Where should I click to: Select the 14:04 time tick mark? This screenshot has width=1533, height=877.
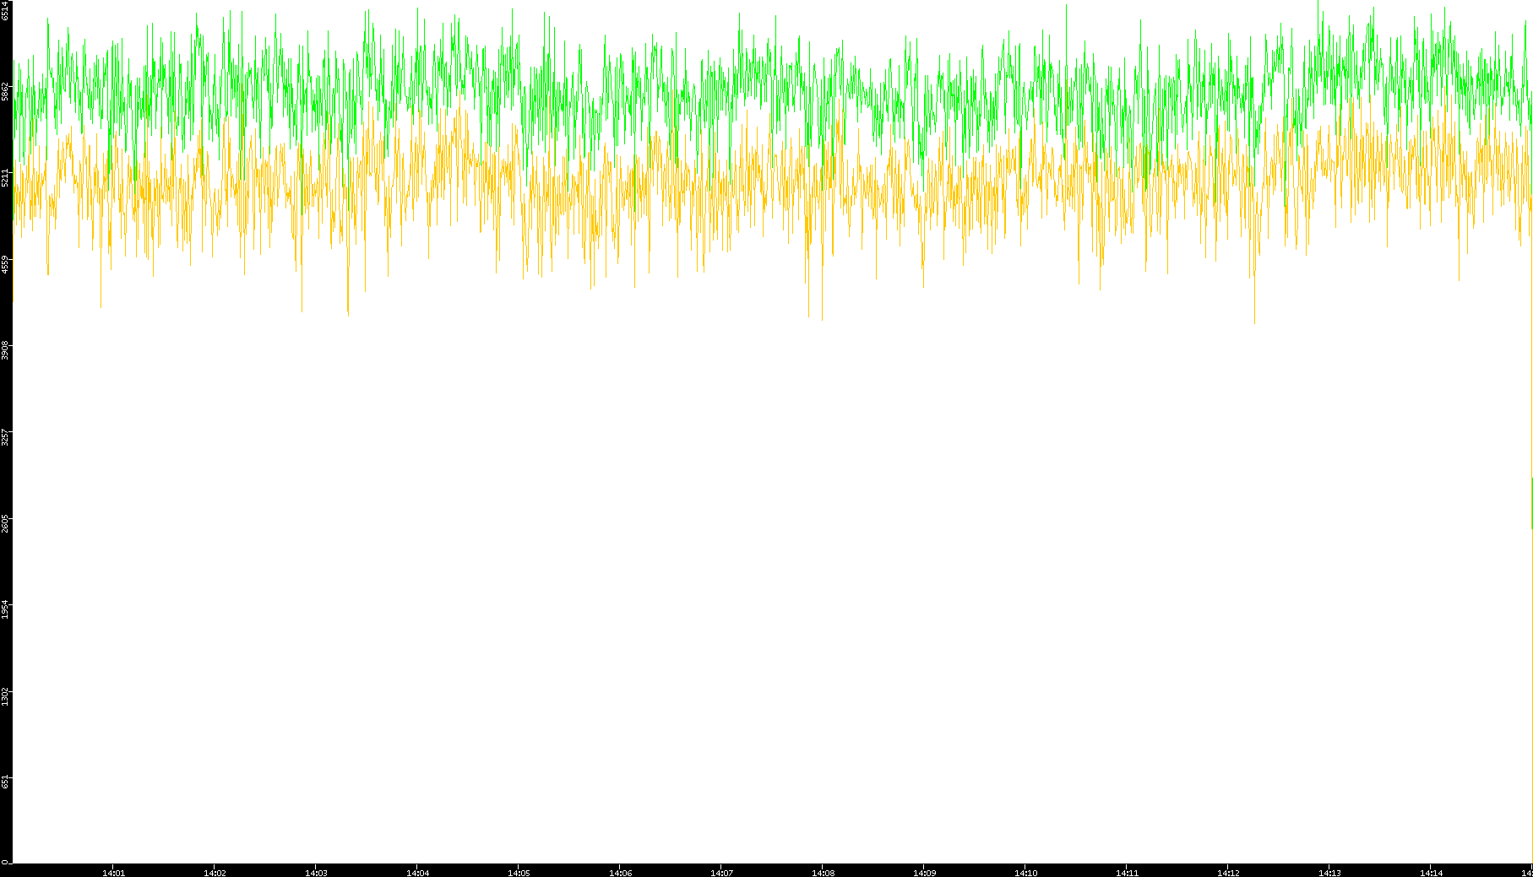point(417,873)
